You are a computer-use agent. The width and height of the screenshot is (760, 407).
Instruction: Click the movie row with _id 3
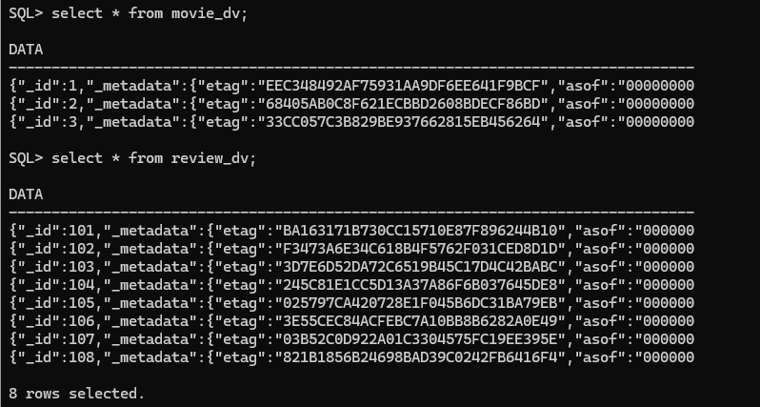click(x=350, y=122)
